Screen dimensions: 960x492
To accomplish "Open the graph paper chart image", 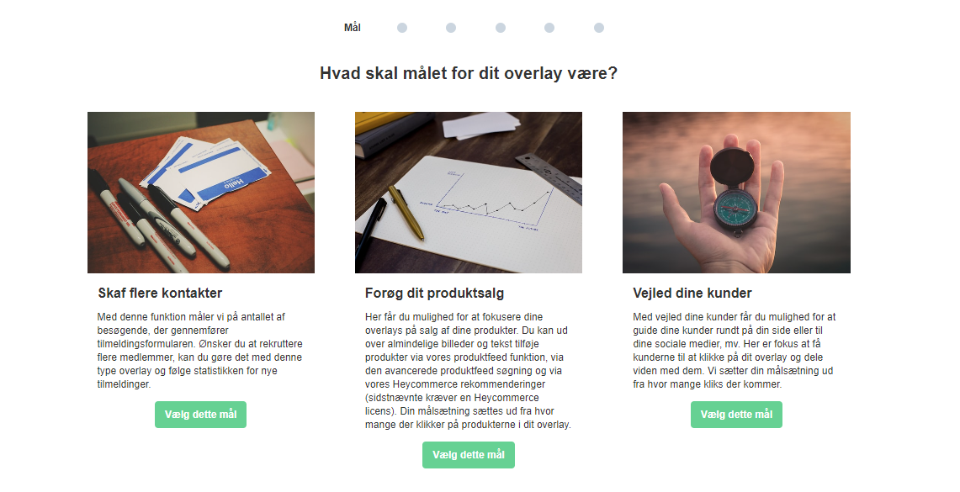I will 469,192.
